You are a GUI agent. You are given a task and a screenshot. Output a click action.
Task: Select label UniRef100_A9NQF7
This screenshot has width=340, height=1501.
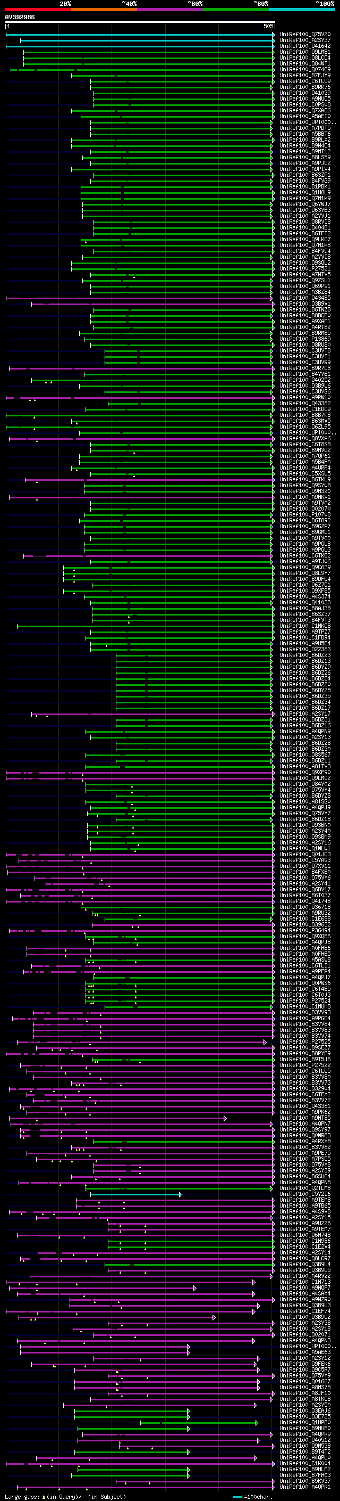point(305,1287)
